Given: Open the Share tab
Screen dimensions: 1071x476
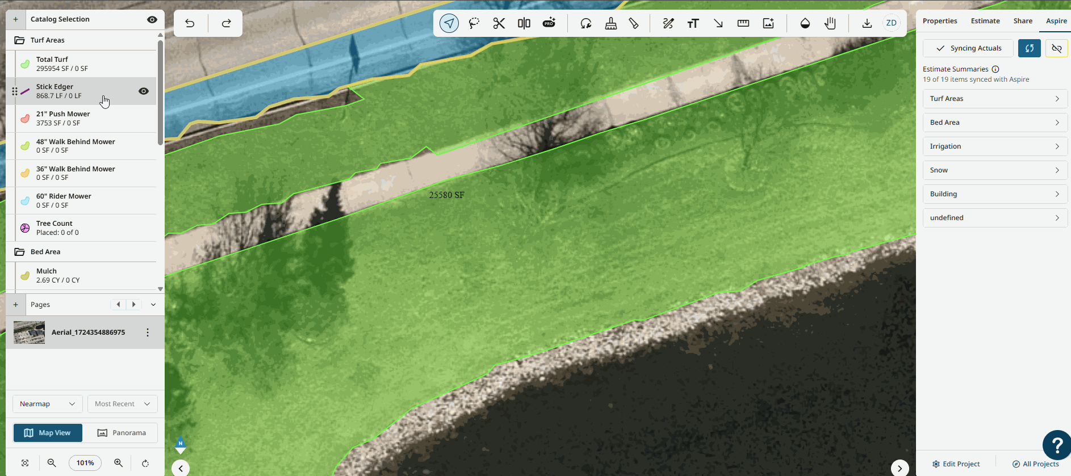Looking at the screenshot, I should (1023, 21).
